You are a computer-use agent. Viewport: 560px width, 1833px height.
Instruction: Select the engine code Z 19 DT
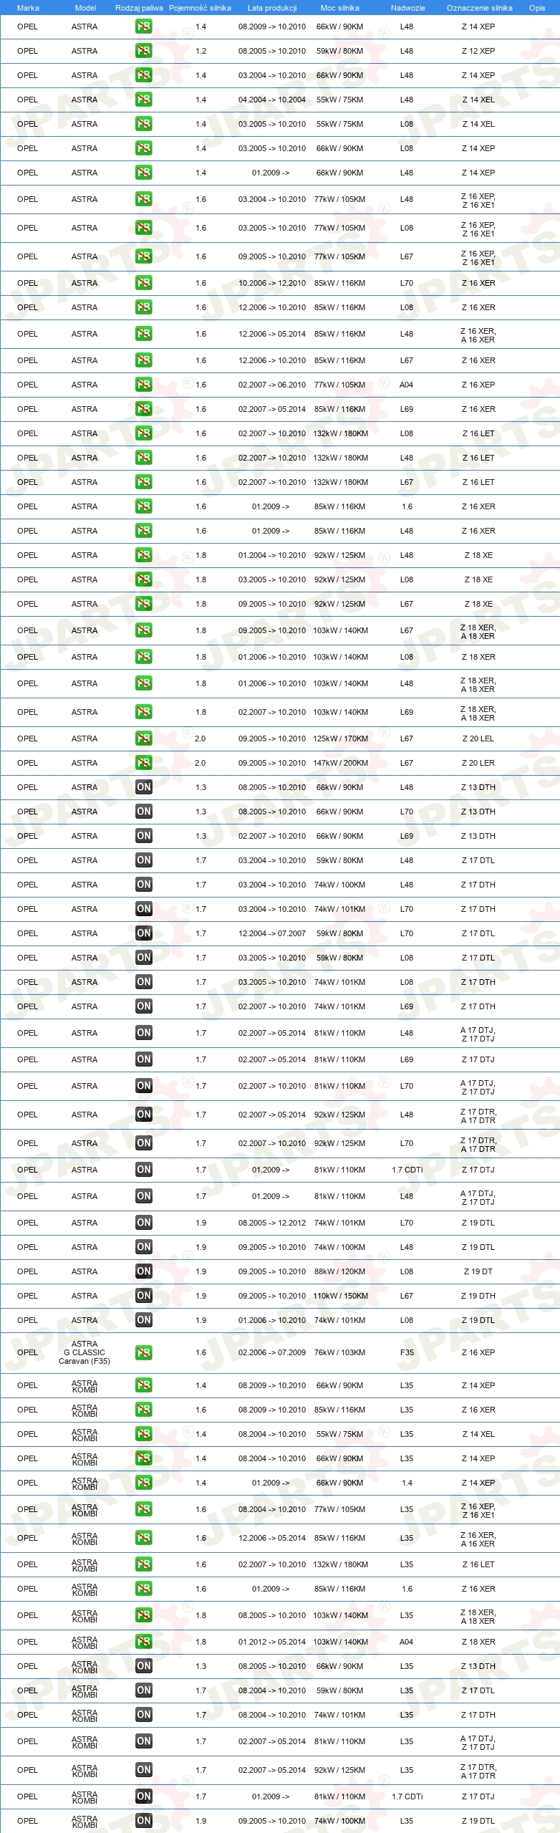(478, 1271)
